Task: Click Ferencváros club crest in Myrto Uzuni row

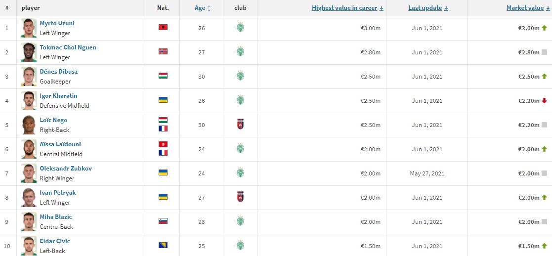Action: 241,28
